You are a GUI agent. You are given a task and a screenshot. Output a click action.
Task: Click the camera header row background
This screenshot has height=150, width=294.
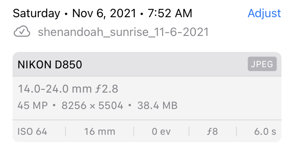(147, 64)
